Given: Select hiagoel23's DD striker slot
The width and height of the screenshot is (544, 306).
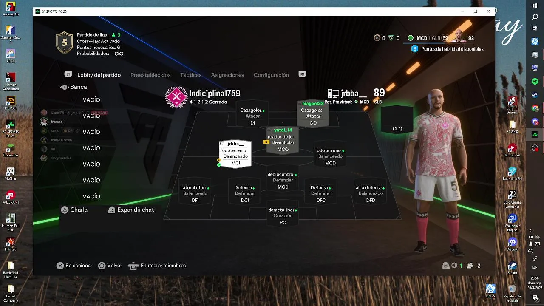Looking at the screenshot, I should click(313, 113).
